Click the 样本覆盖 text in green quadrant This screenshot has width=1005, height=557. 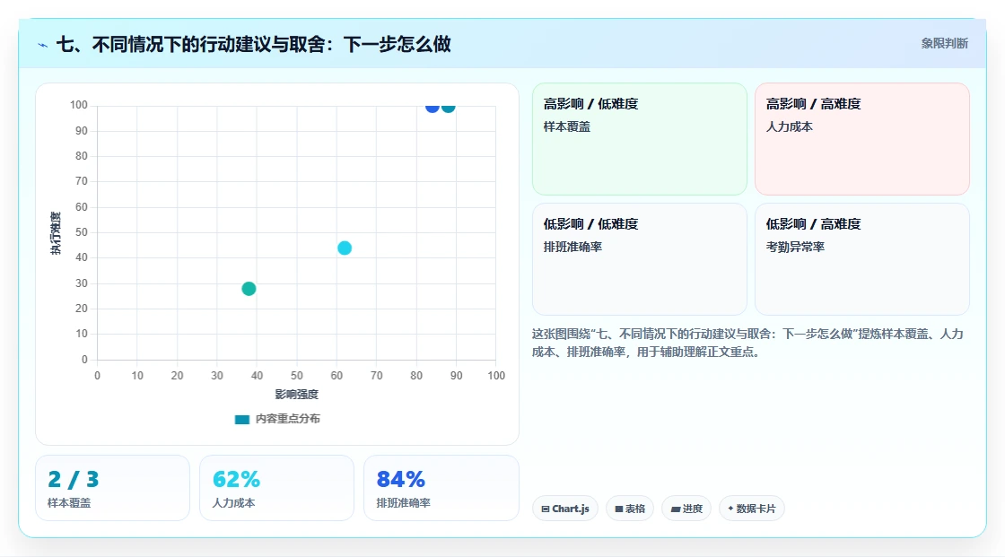pos(566,126)
